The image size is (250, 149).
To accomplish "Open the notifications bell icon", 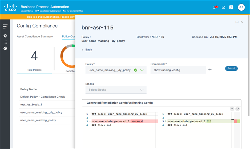I will pyautogui.click(x=214, y=7).
